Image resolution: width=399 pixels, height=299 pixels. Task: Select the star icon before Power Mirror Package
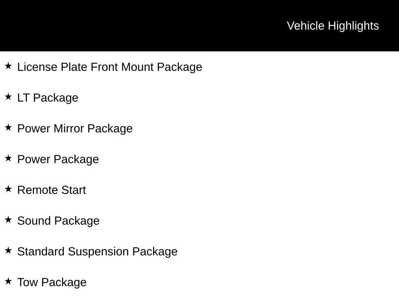8,128
